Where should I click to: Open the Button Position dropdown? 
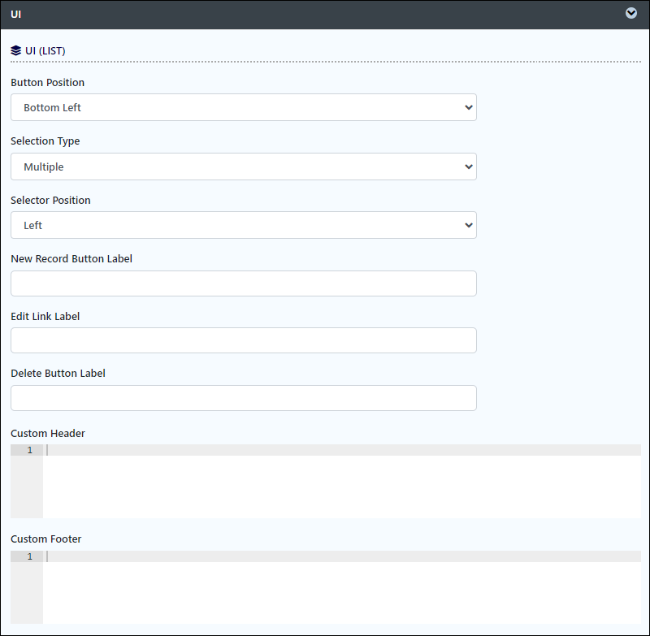pos(244,107)
